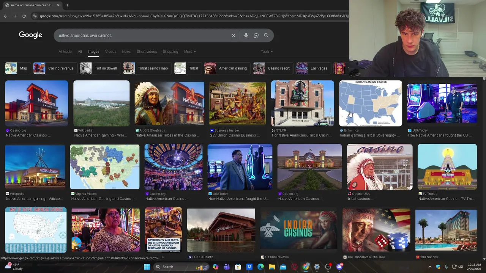Close the 'native americans own casinos' tab
The image size is (486, 273).
pos(58,5)
